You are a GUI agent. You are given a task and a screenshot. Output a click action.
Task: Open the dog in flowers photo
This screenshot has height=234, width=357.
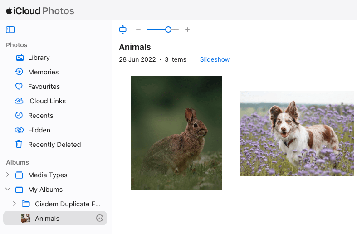pos(297,133)
